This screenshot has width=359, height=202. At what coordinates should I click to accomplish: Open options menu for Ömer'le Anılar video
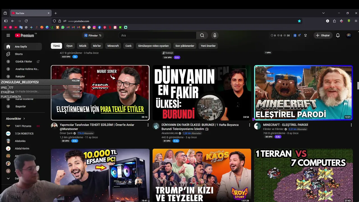pos(148,125)
